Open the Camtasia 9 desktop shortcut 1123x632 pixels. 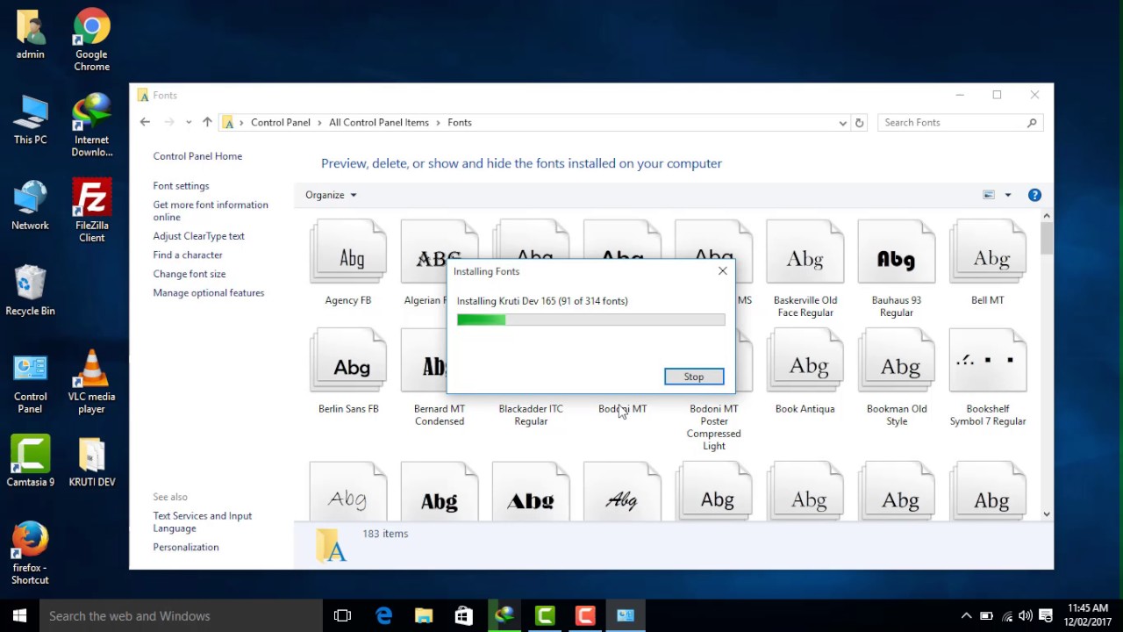(x=30, y=462)
